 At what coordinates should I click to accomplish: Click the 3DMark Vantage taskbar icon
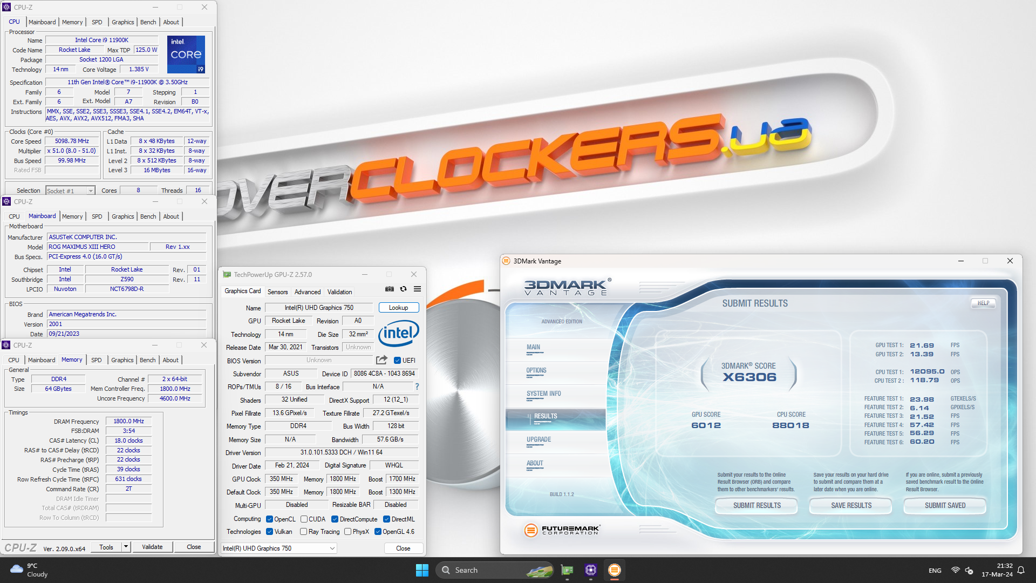[614, 570]
